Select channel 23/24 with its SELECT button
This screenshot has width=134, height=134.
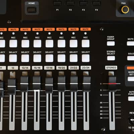(86, 58)
